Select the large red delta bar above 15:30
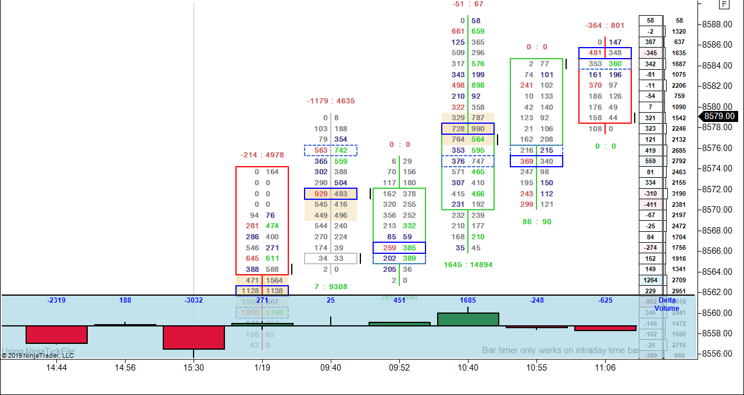Viewport: 744px width, 395px height. coord(194,337)
